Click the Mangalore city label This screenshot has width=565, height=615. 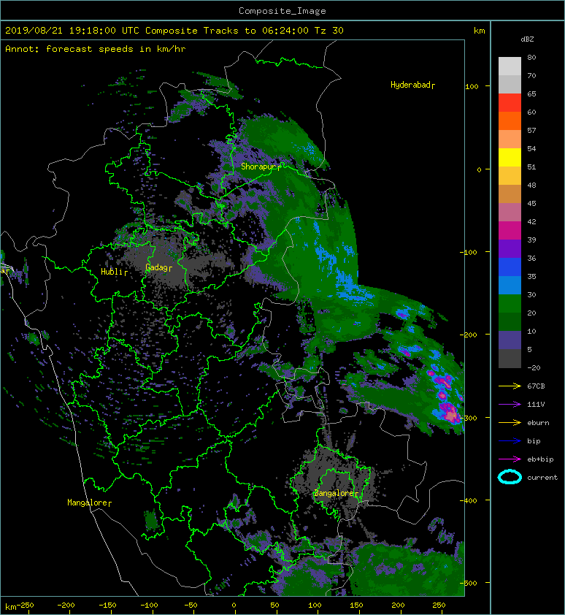pyautogui.click(x=87, y=503)
